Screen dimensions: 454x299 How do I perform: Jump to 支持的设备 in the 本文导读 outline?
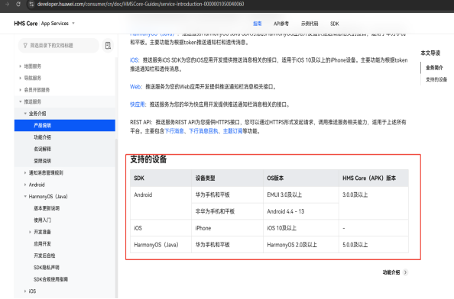click(x=436, y=79)
